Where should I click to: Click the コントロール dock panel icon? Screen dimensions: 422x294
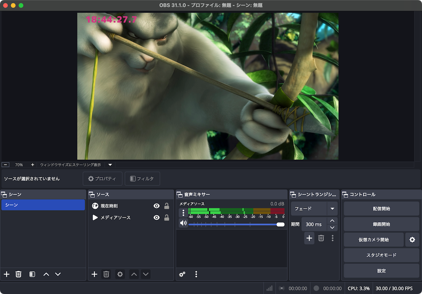click(x=345, y=194)
